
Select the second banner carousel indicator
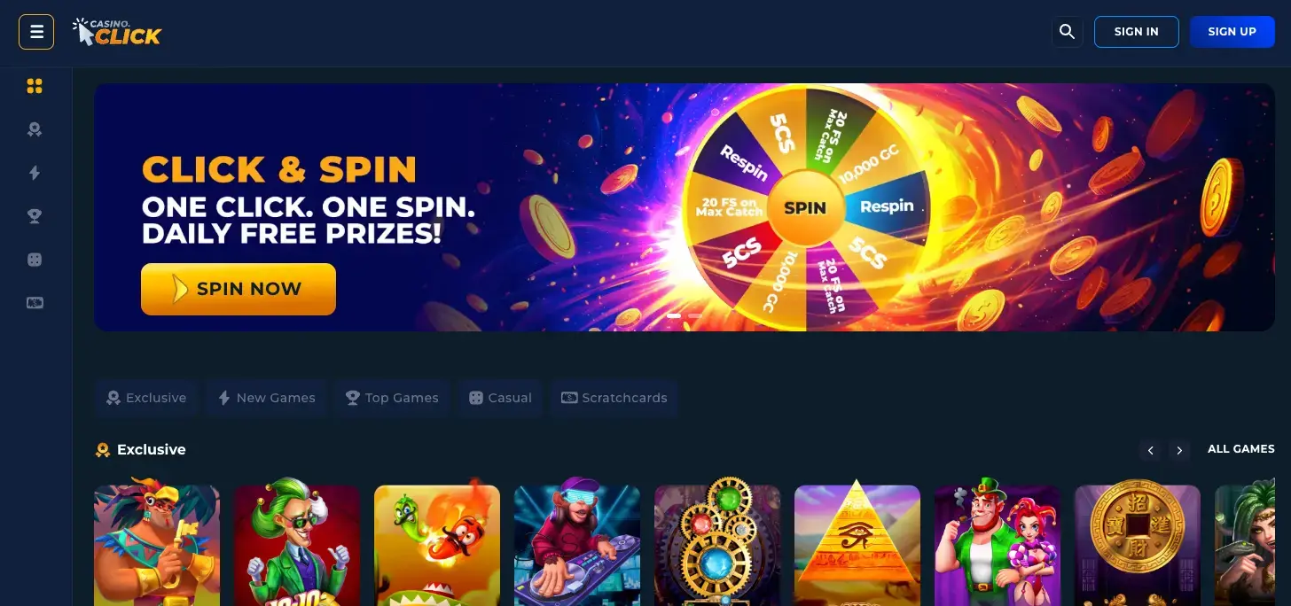coord(695,315)
